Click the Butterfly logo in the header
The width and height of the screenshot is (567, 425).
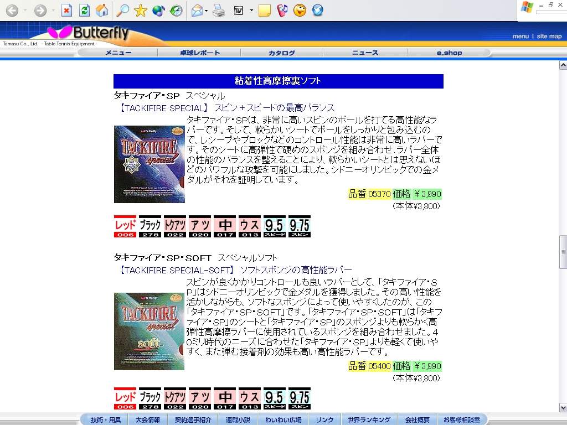89,33
